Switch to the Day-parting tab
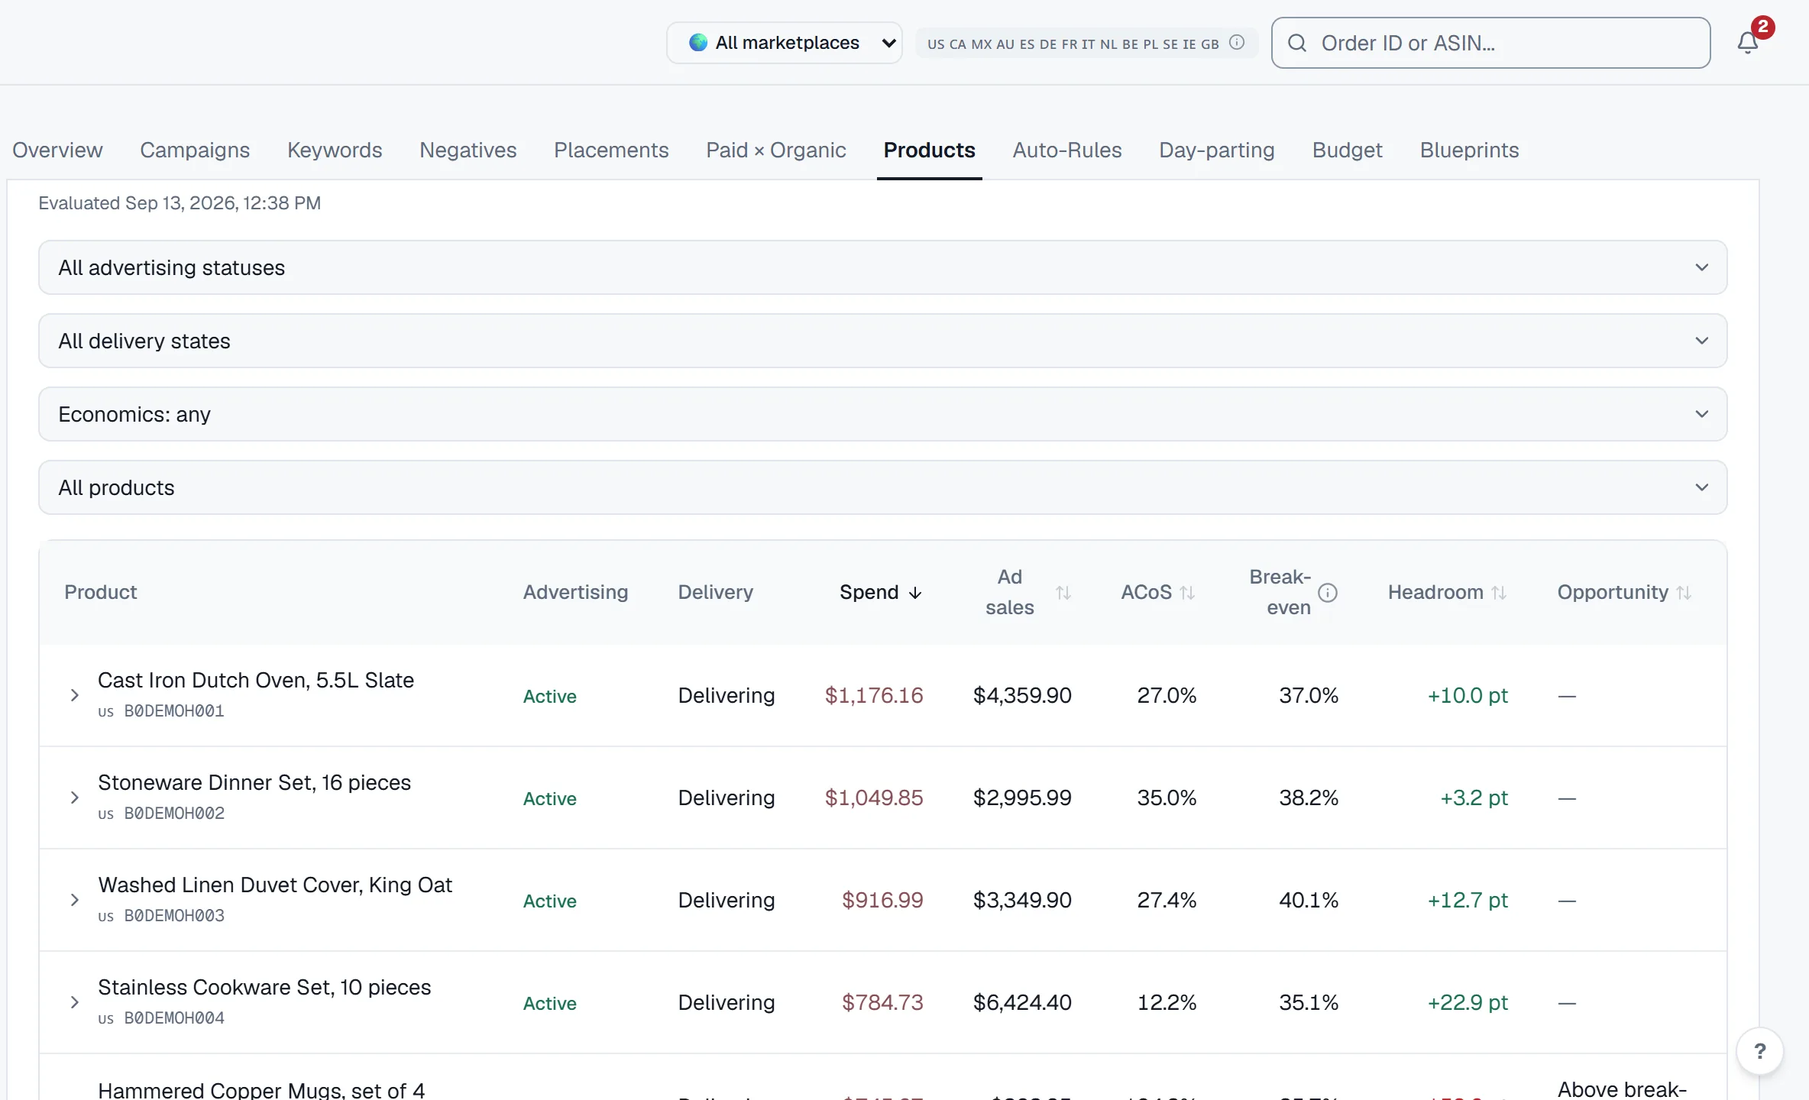Screen dimensions: 1809x1100 [1217, 150]
